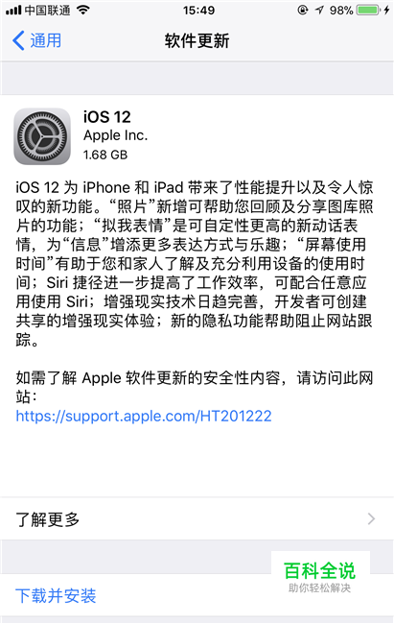Go back to 通用 settings
This screenshot has height=623, width=394.
pos(36,40)
